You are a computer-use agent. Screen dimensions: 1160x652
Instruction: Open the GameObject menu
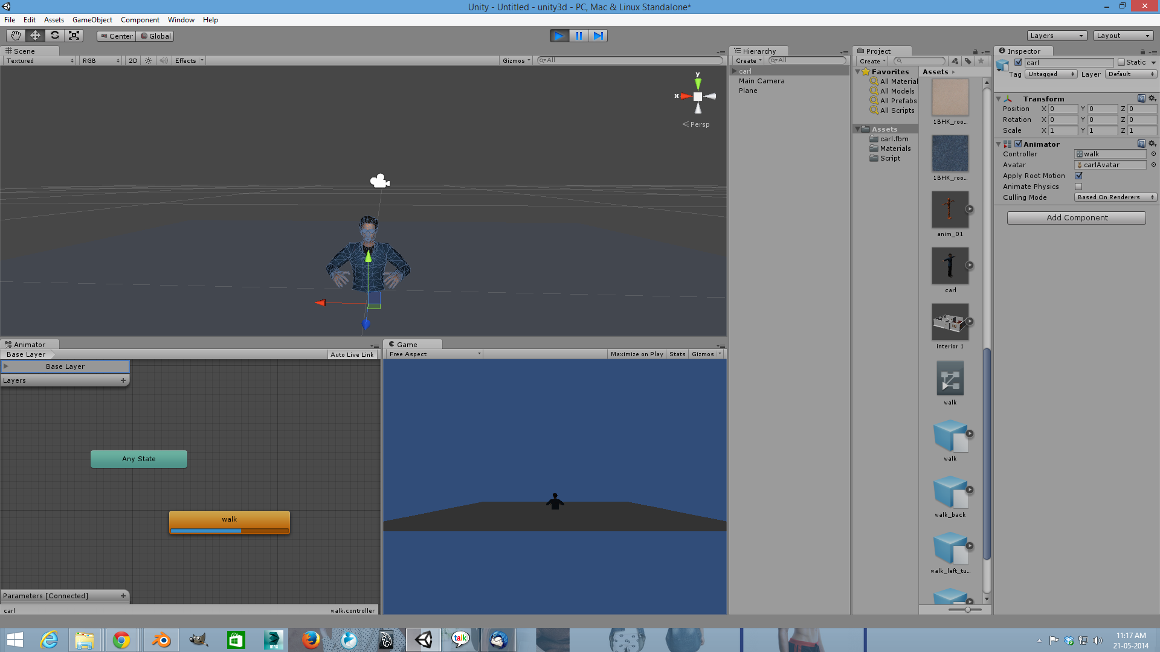click(x=92, y=20)
